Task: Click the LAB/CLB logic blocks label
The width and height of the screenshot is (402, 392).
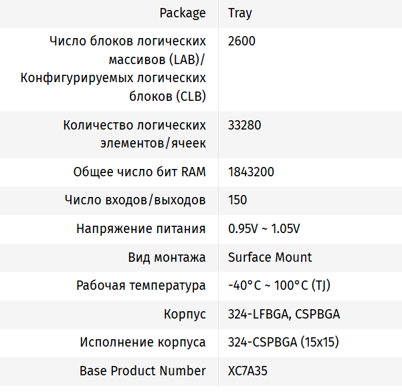Action: pos(113,69)
